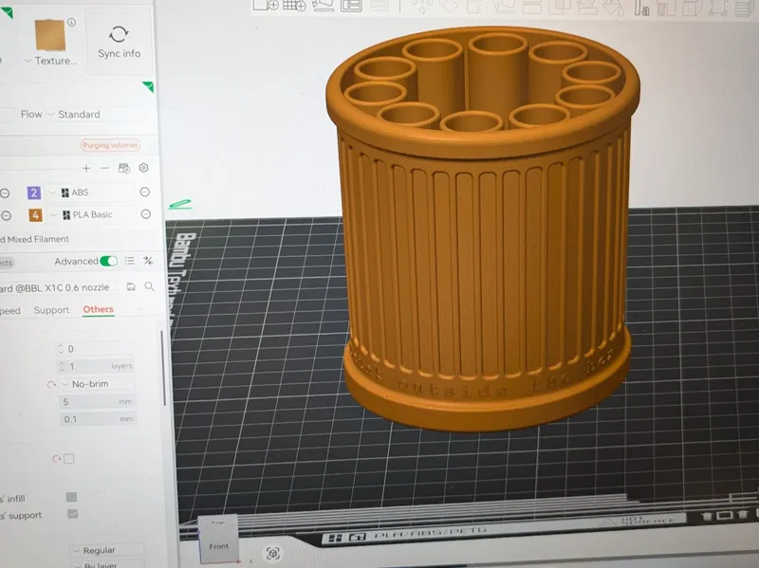Remove a filament with minus icon
Screen dimensions: 759x568
105,168
